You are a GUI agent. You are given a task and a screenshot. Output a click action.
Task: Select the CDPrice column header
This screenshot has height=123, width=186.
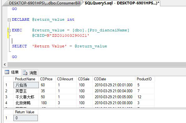(x=47, y=79)
